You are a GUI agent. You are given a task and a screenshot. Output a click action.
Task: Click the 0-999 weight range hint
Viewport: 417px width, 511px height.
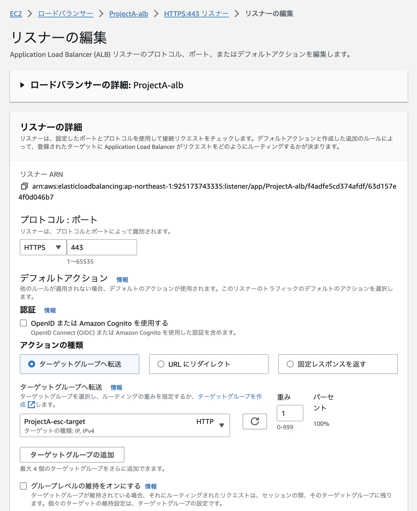(285, 427)
